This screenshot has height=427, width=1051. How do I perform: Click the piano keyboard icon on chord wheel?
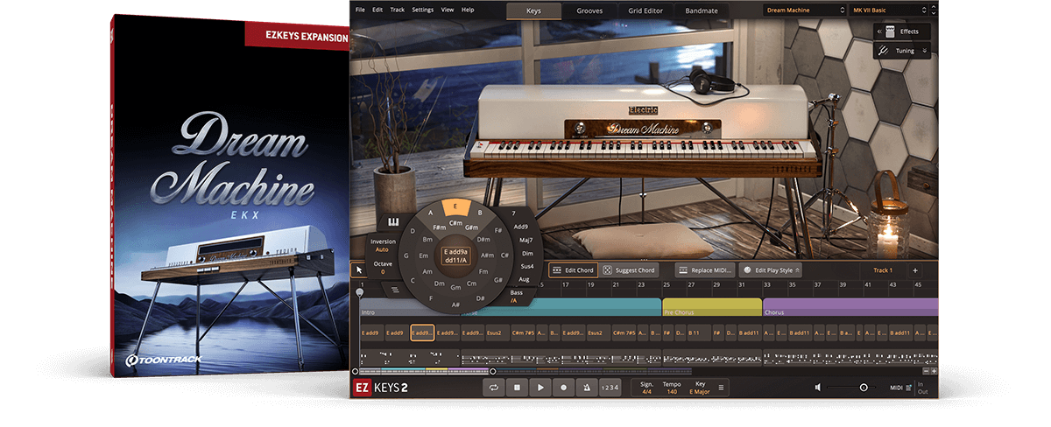[x=394, y=222]
